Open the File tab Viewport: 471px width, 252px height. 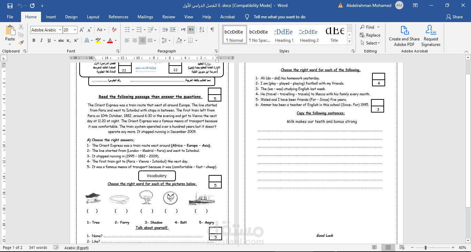coord(10,17)
